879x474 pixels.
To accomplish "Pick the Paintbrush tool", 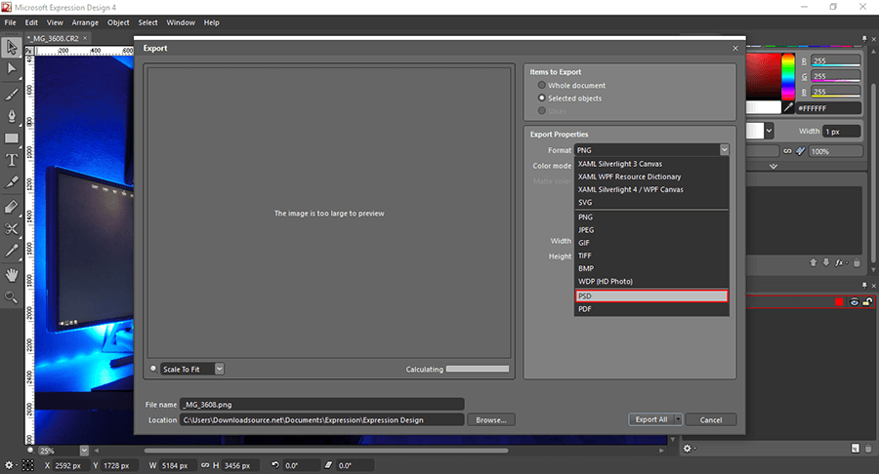I will tap(11, 94).
